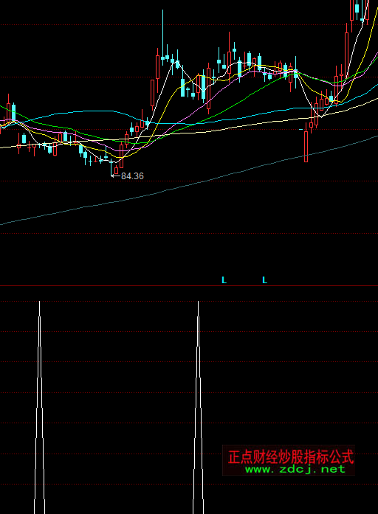This screenshot has height=514, width=378.
Task: Select the second cyan L marker
Action: [x=265, y=280]
